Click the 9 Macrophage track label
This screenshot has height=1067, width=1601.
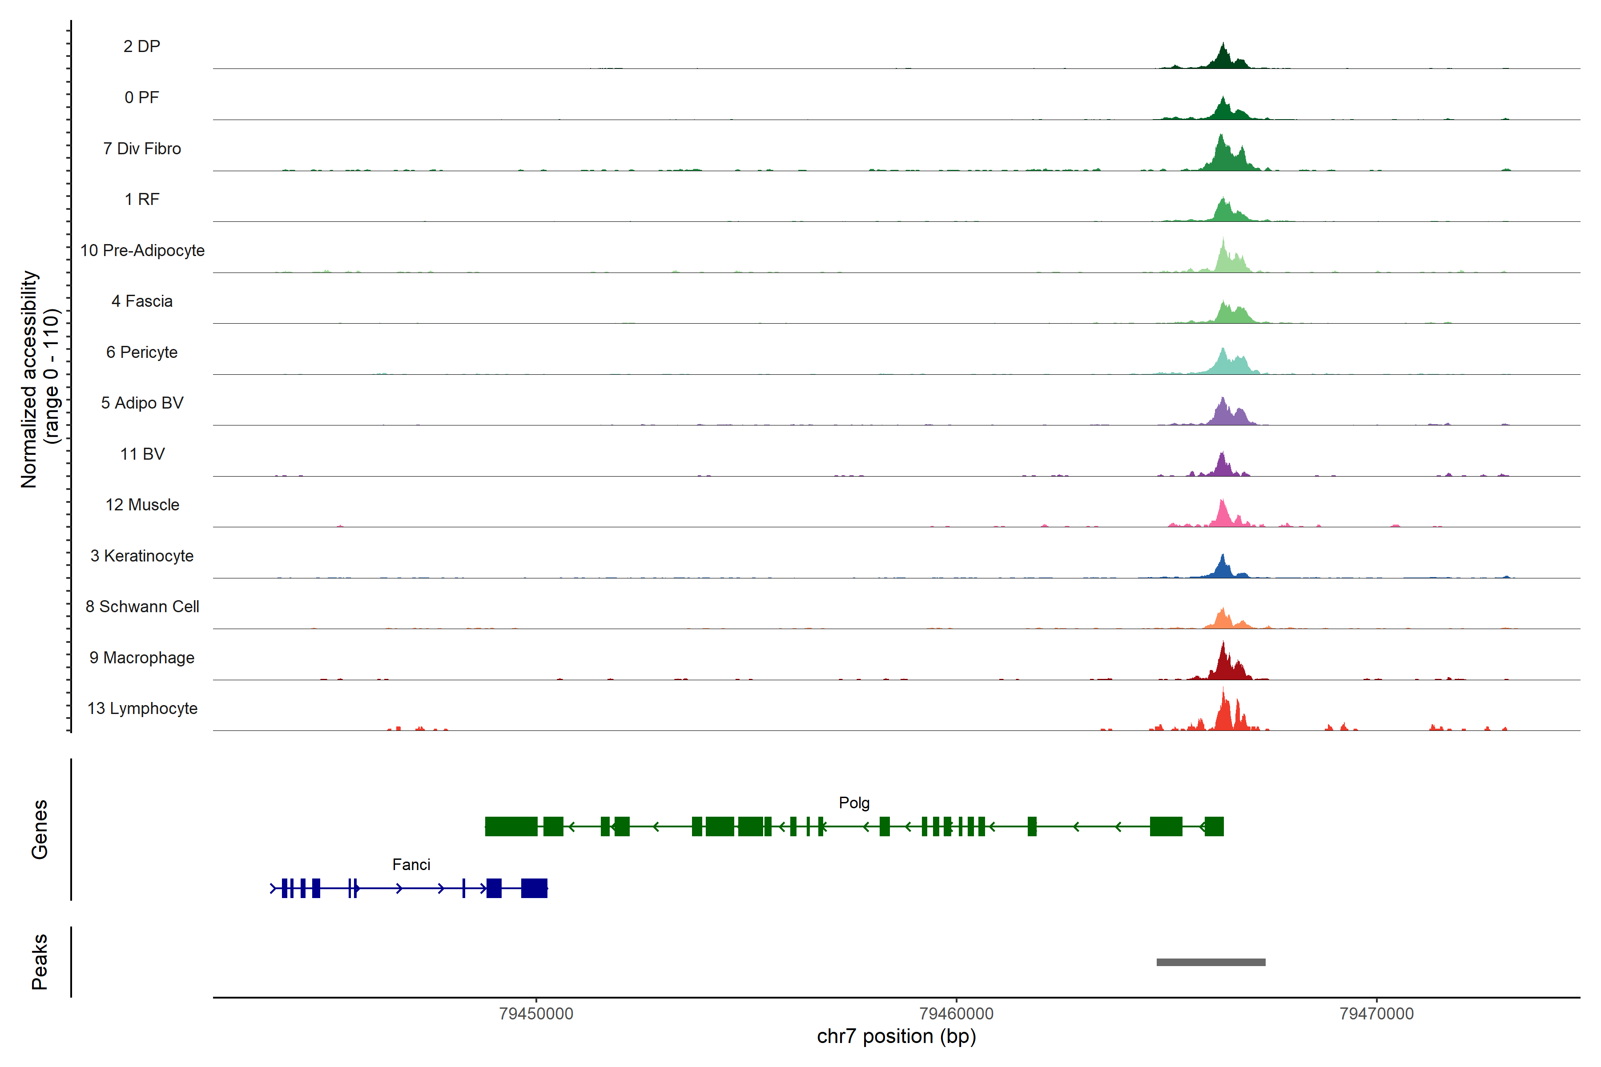point(141,658)
